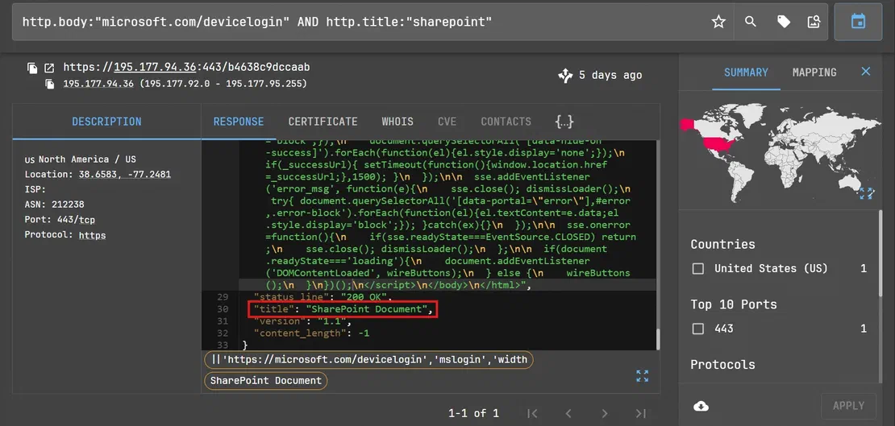Open the CVE tab
The image size is (895, 426).
click(x=447, y=122)
